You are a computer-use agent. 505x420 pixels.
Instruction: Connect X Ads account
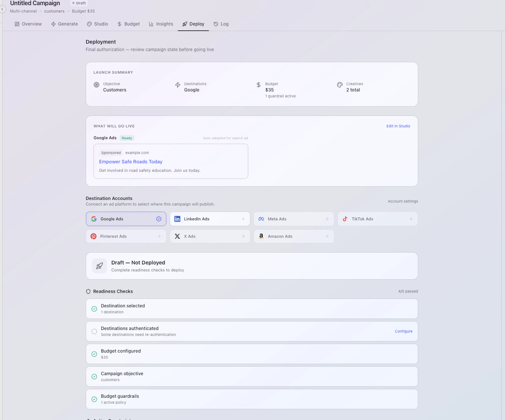(210, 236)
